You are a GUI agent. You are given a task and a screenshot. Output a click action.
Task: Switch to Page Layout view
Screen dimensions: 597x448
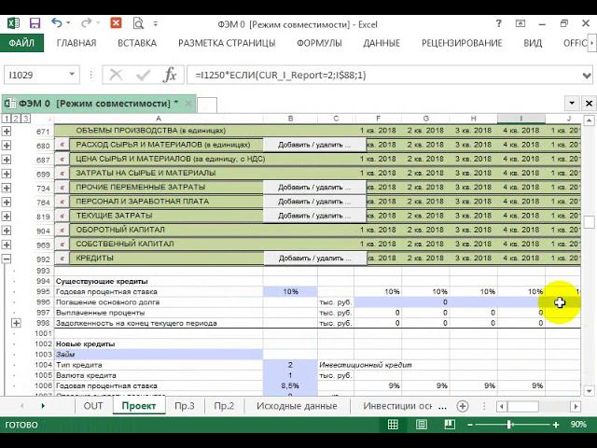(x=421, y=425)
